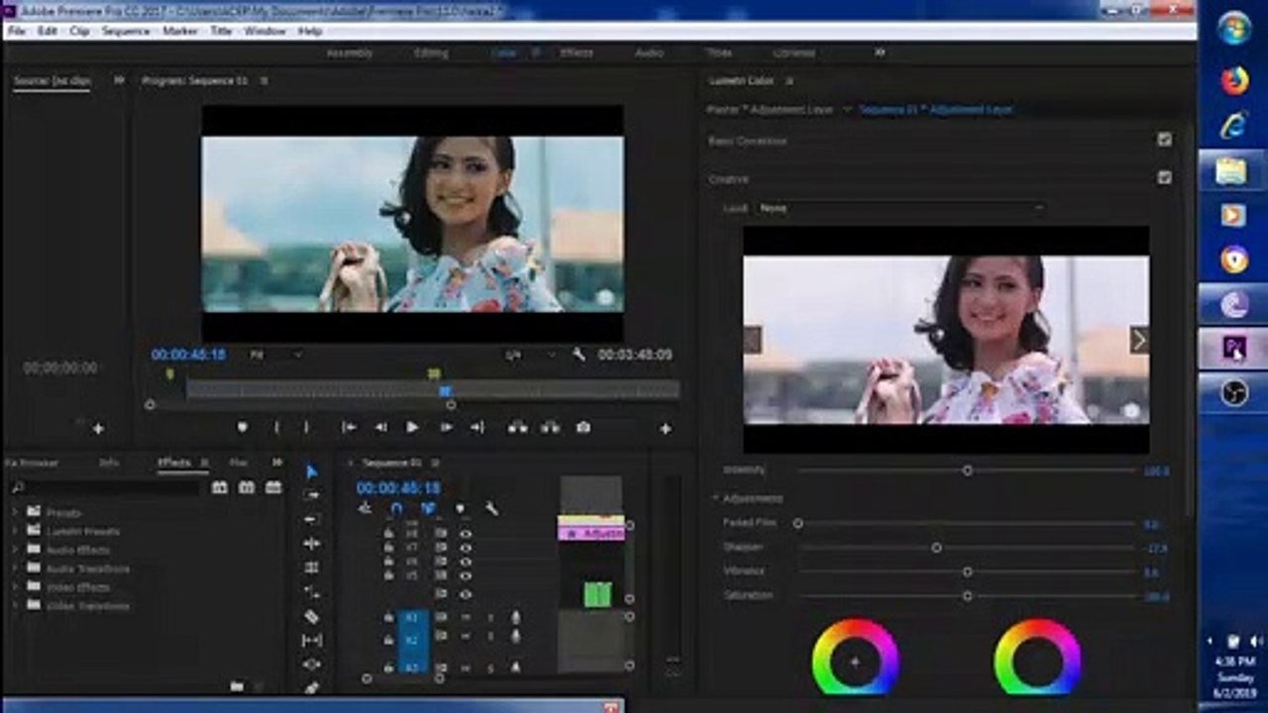Toggle the eye visibility of the top video track
This screenshot has height=713, width=1268.
[x=465, y=533]
